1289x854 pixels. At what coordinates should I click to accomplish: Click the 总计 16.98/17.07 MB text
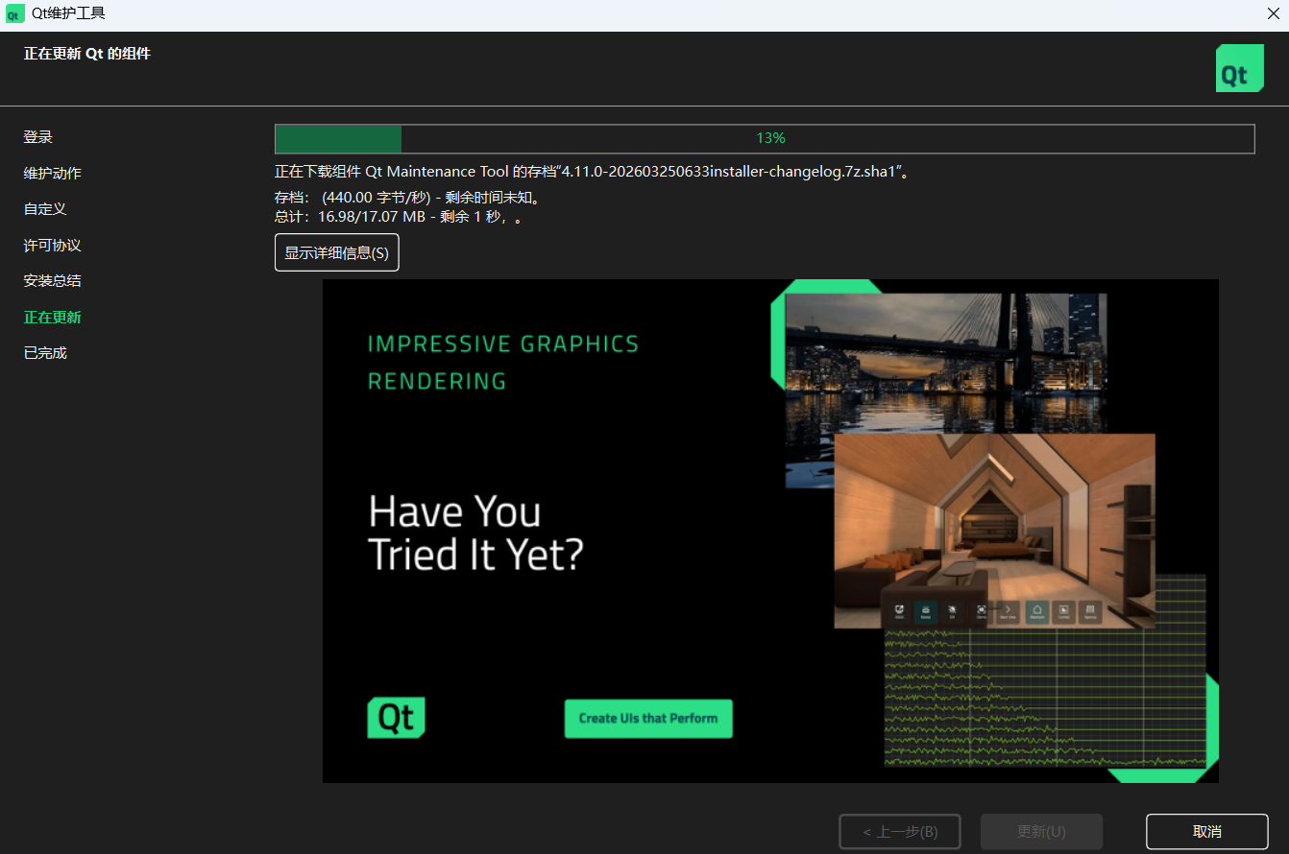coord(398,217)
